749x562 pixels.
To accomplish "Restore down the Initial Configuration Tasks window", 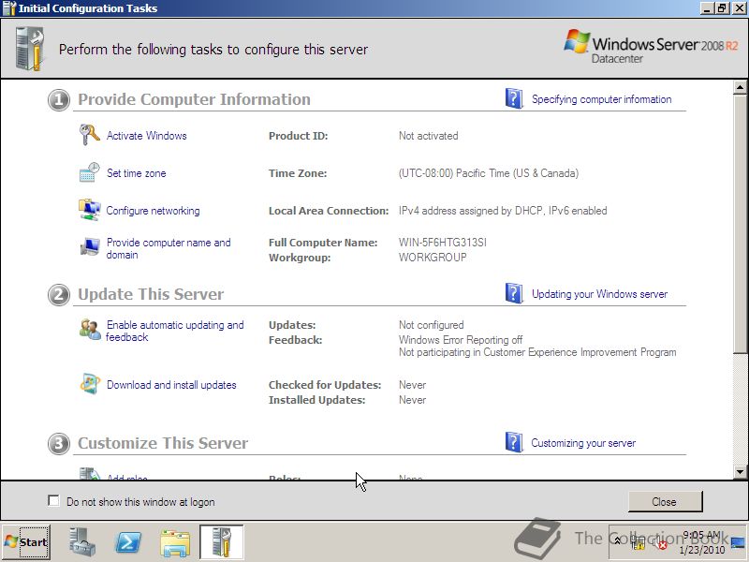I will tap(721, 8).
